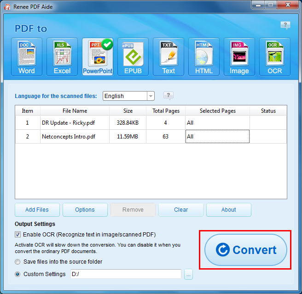Choose the Custom Settings radio option
The height and width of the screenshot is (294, 302).
18,274
